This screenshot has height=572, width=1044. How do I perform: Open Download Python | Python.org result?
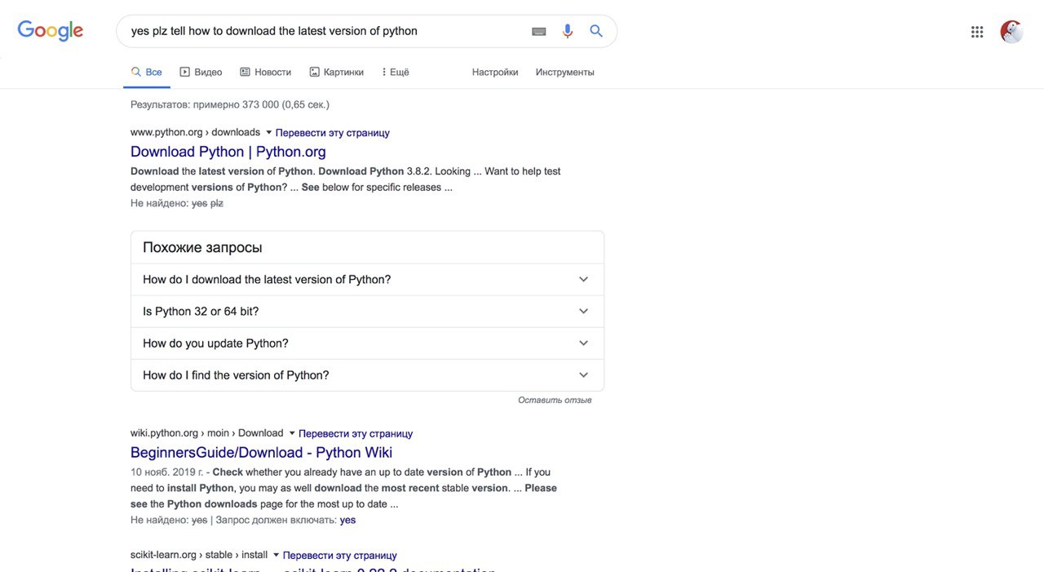pyautogui.click(x=228, y=152)
